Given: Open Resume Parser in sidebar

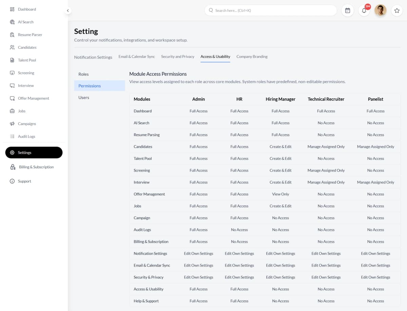Looking at the screenshot, I should [x=30, y=35].
